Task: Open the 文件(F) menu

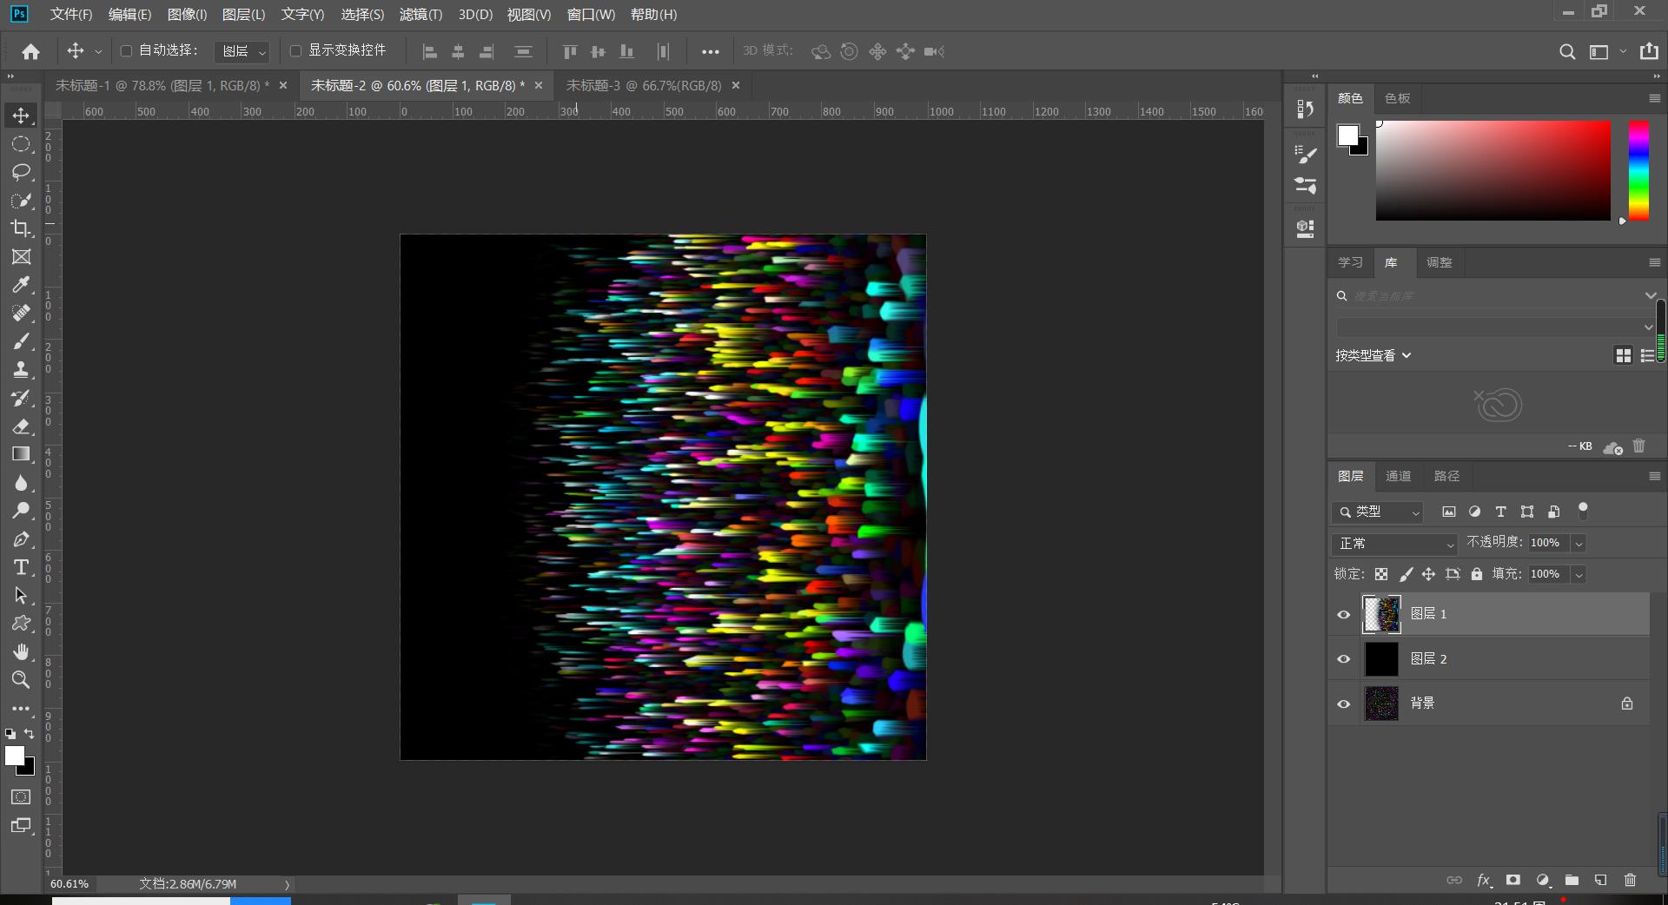Action: (71, 15)
